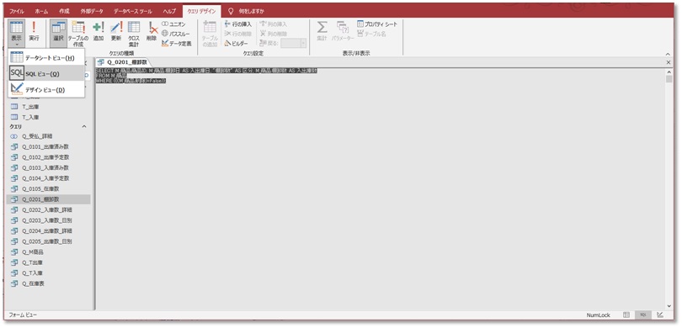Select query Q_0204_出庫数_詳細
This screenshot has height=328, width=682.
(49, 231)
